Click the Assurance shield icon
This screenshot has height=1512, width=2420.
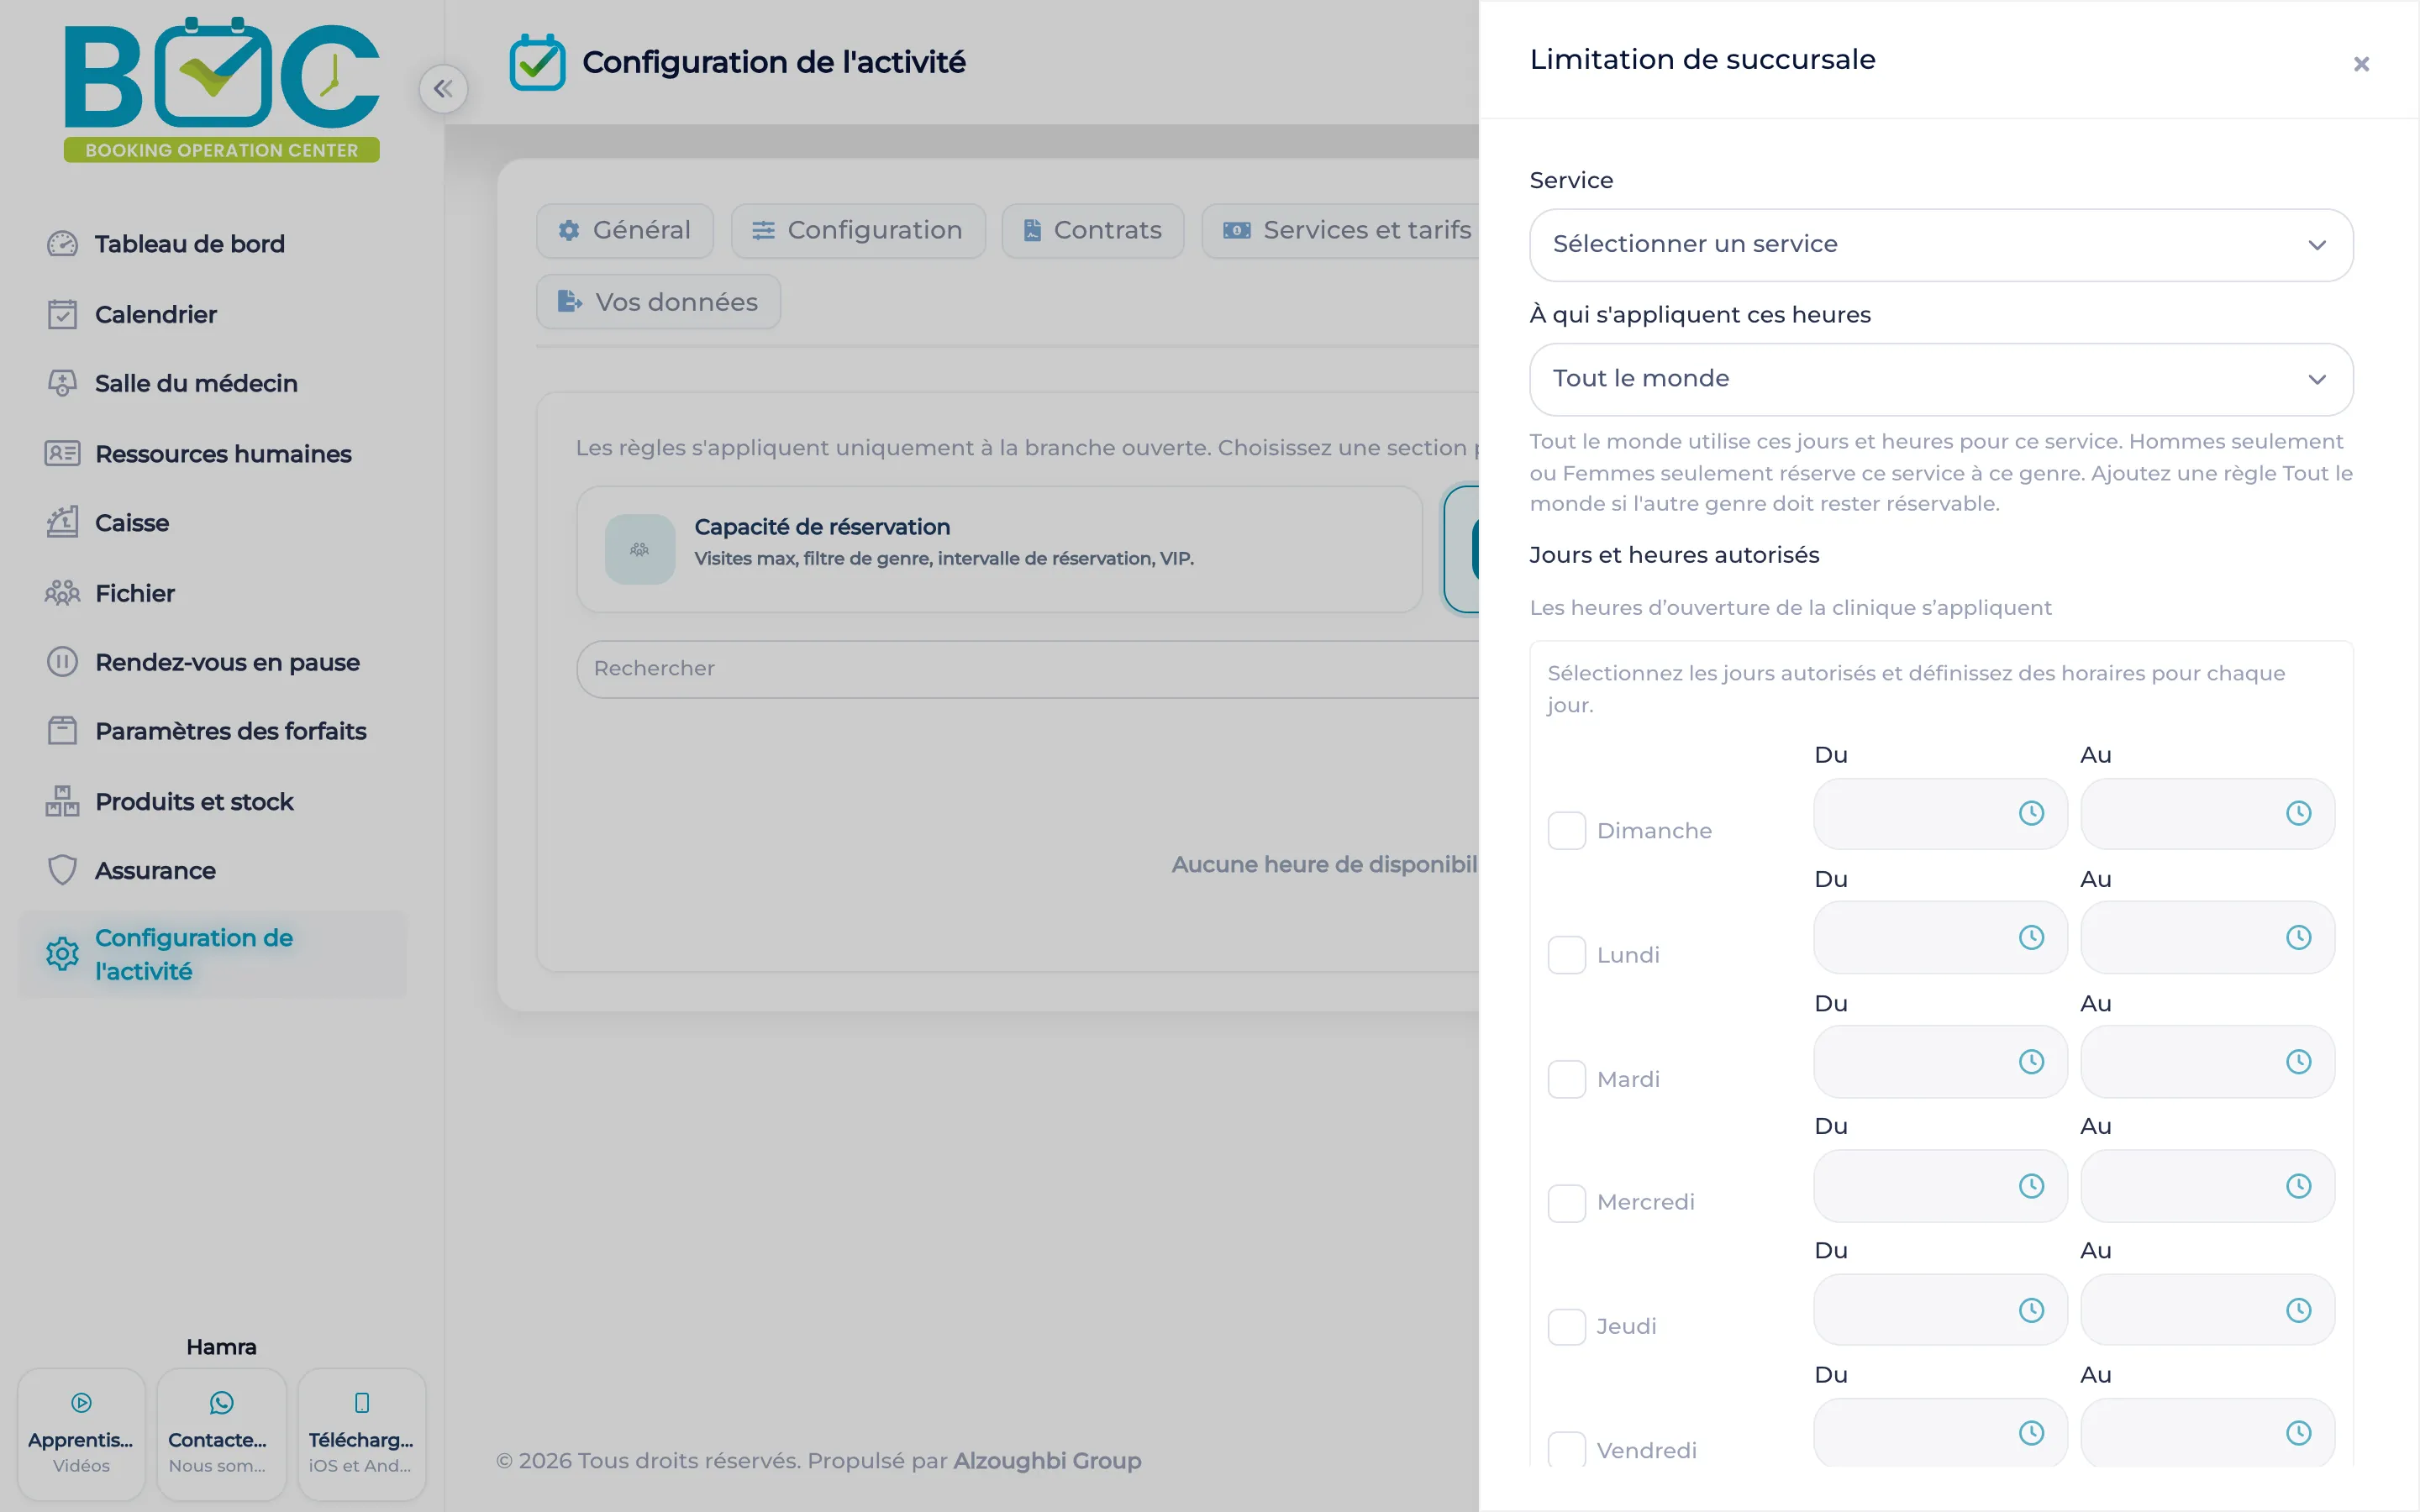point(62,870)
